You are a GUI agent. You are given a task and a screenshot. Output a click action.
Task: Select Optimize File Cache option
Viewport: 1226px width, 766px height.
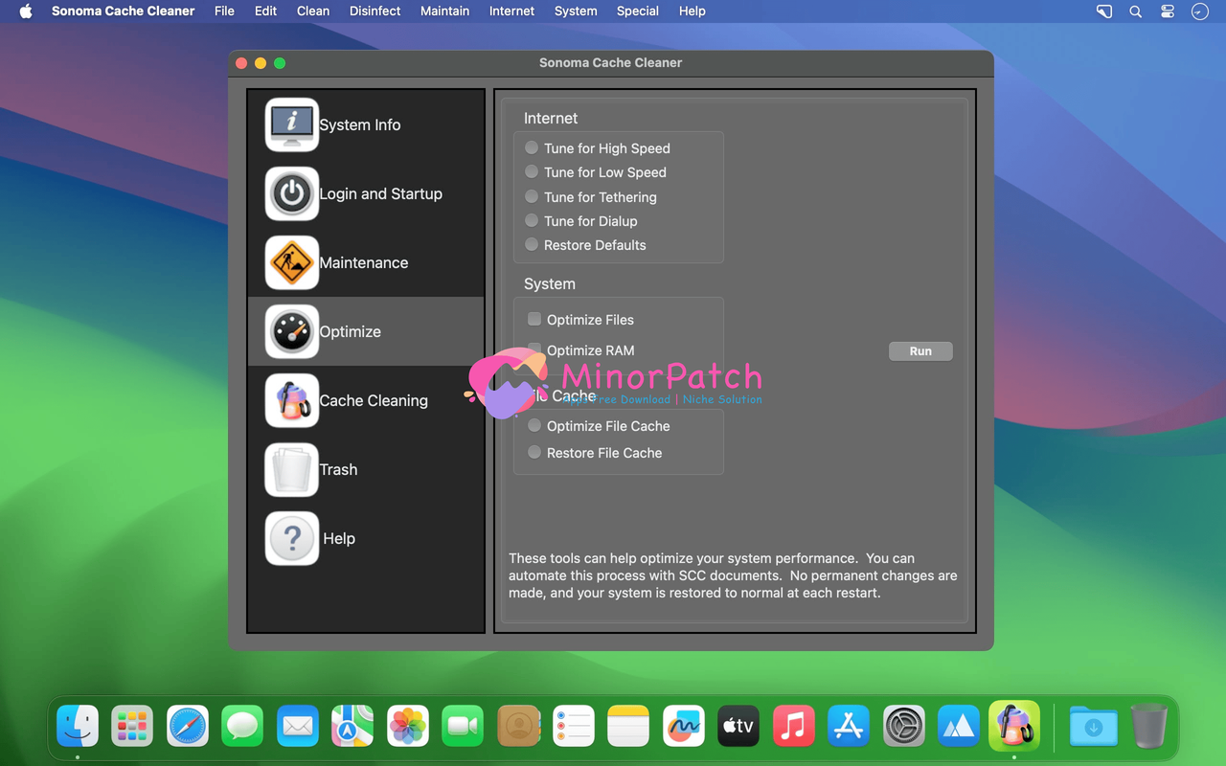534,425
